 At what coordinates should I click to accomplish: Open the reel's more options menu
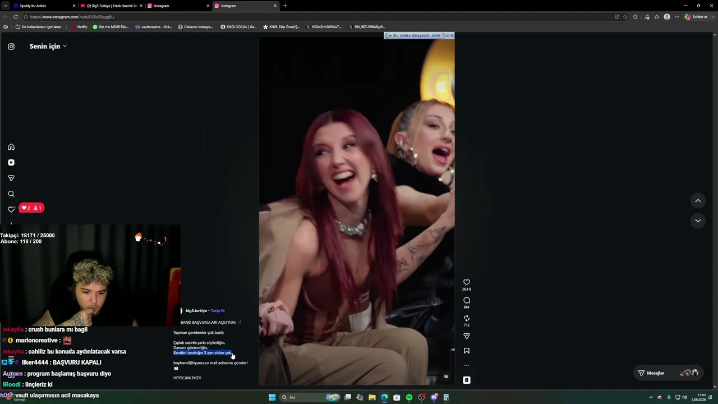click(466, 365)
